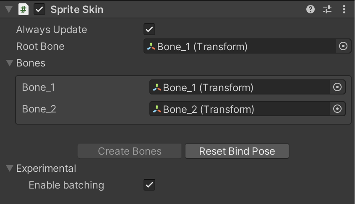Screen dimensions: 355x204
Task: Collapse the Bones list foldout
Action: [9, 63]
